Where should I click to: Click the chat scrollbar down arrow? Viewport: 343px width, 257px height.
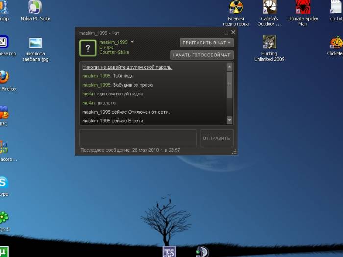pos(229,120)
